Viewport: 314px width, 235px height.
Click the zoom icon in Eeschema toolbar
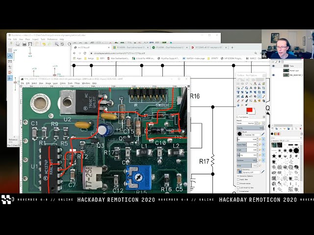coord(57,44)
